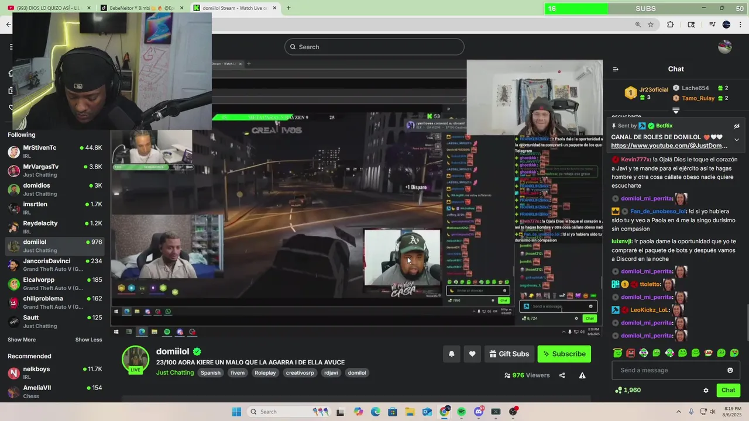Click the 1,960 channel points balance
749x421 pixels.
(x=628, y=390)
